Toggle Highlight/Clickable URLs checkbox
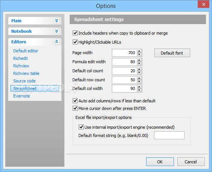This screenshot has width=212, height=172. pyautogui.click(x=75, y=42)
